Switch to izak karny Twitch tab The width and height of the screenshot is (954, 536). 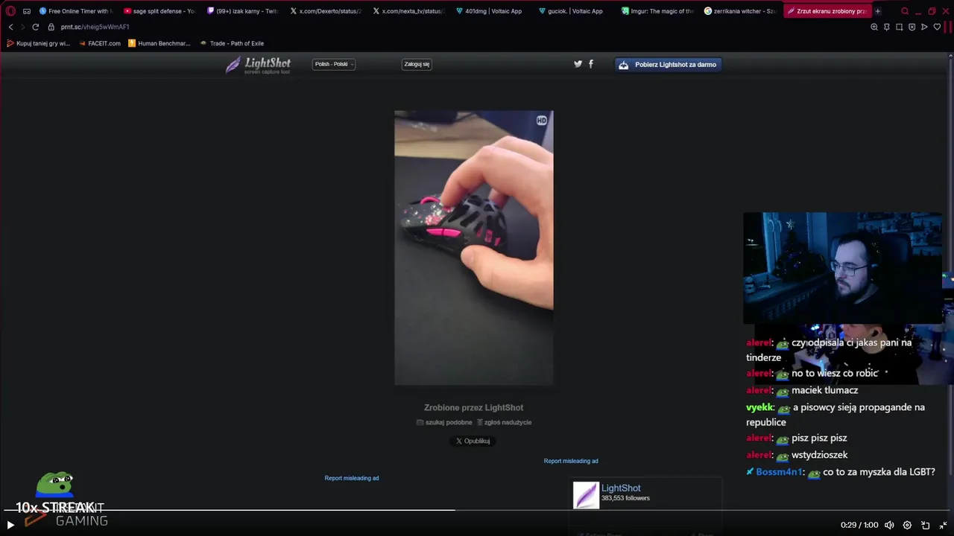(242, 11)
